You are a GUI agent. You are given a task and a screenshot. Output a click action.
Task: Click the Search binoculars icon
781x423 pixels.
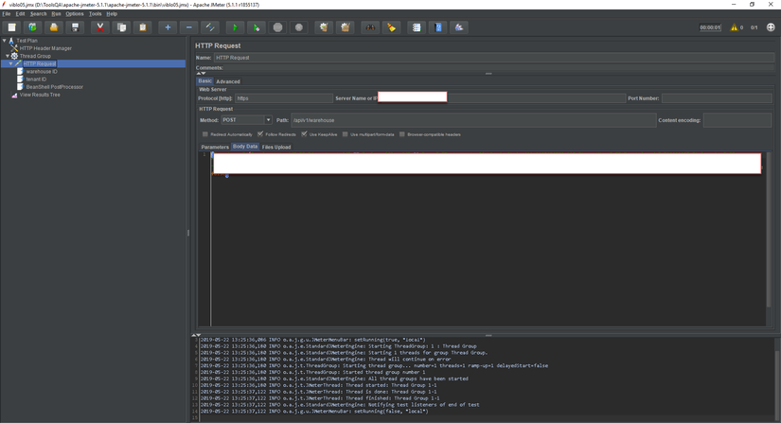[x=370, y=27]
